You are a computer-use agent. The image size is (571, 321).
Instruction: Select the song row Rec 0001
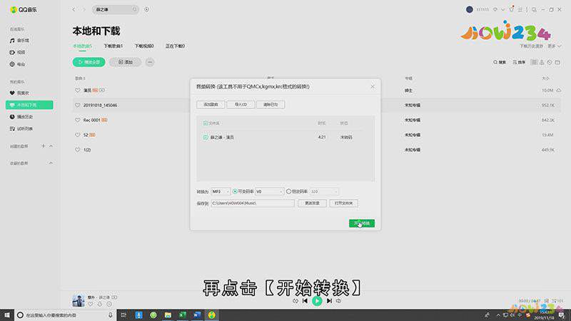(316, 120)
